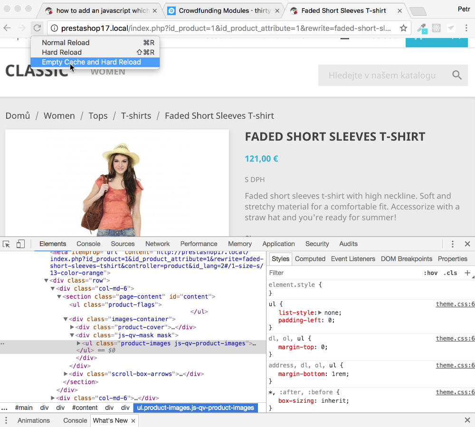Open the DevTools three-dot menu
The image size is (475, 427).
coord(453,244)
